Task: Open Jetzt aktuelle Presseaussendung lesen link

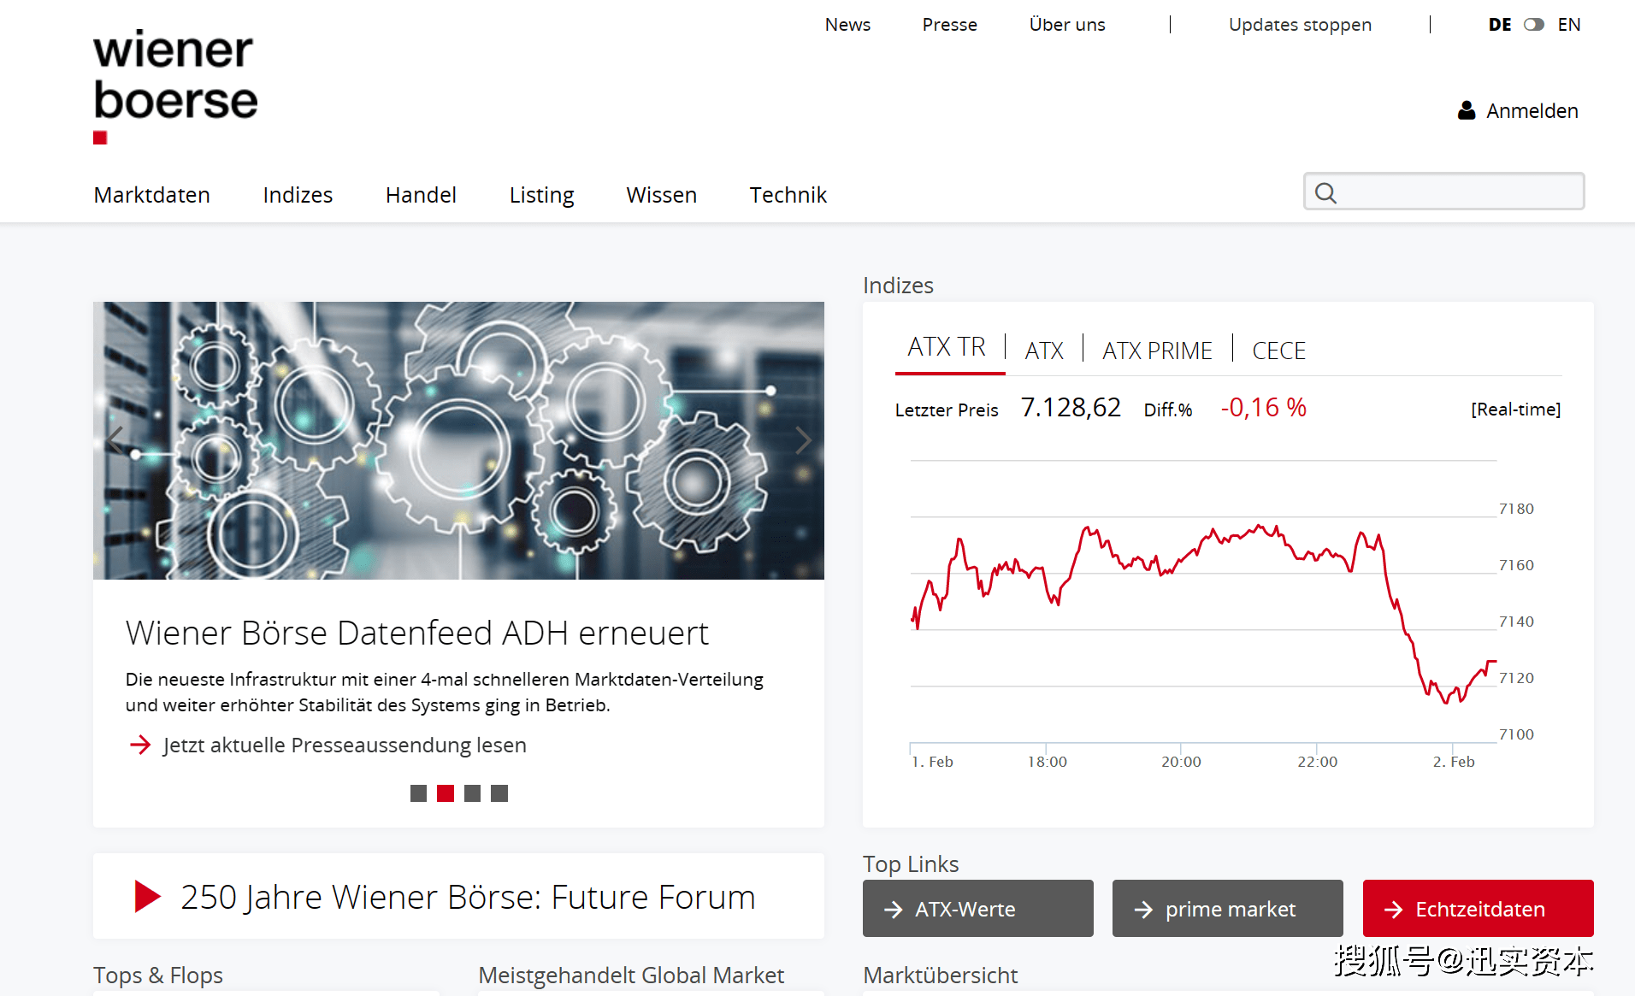Action: point(345,745)
